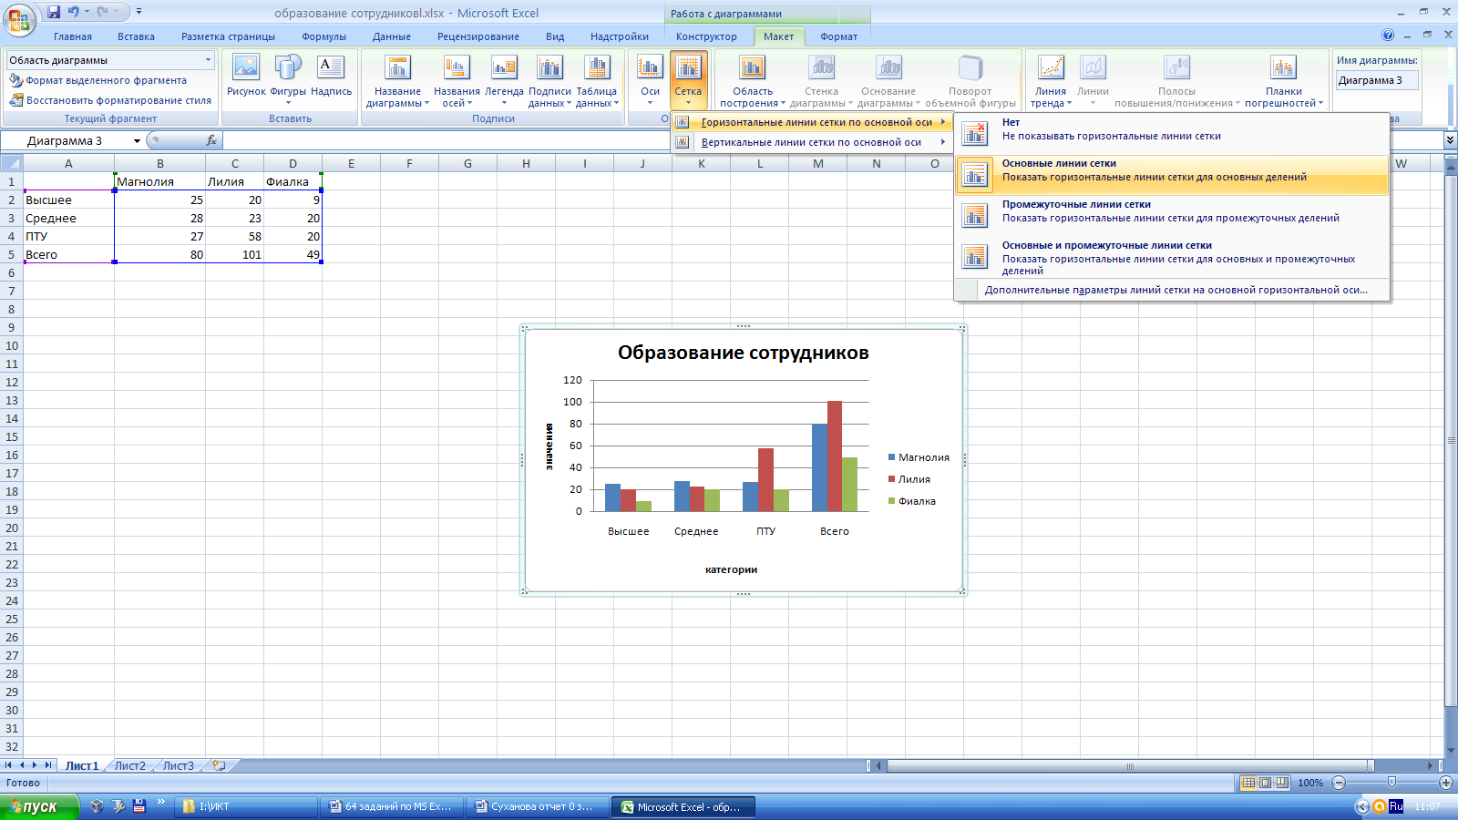Click the insert function fx button

tap(211, 140)
